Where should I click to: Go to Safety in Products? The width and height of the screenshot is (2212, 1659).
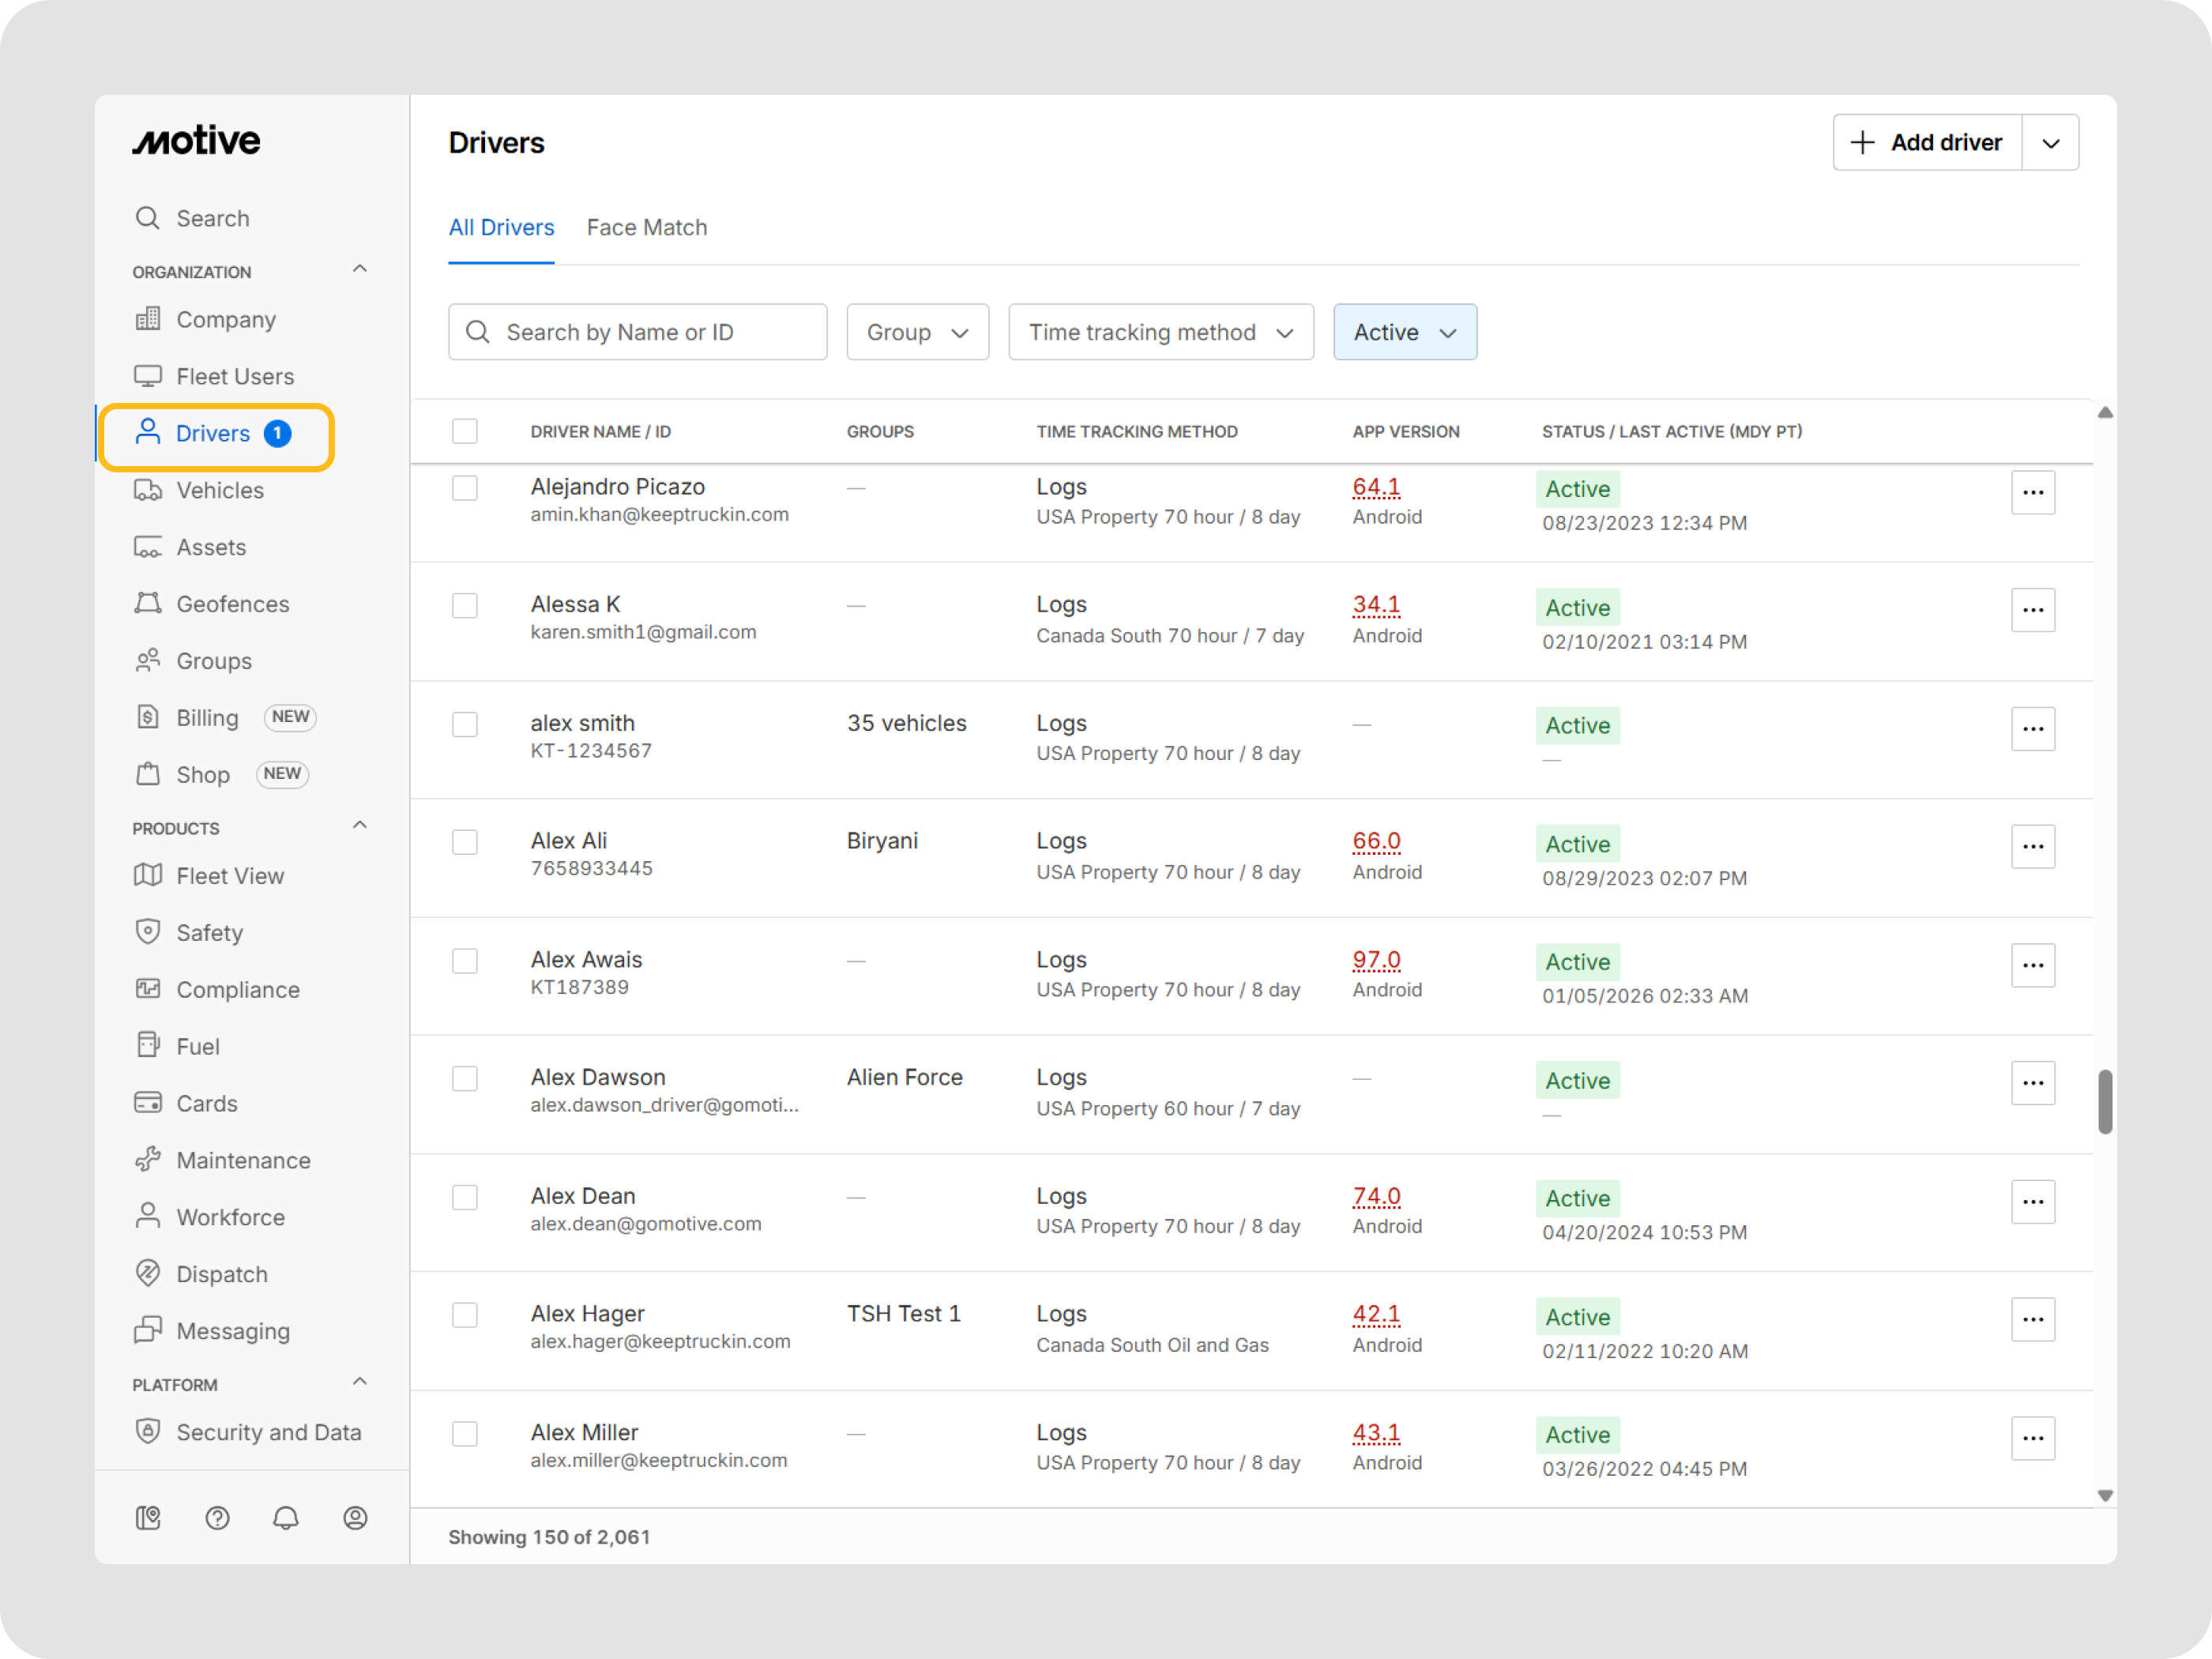209,932
